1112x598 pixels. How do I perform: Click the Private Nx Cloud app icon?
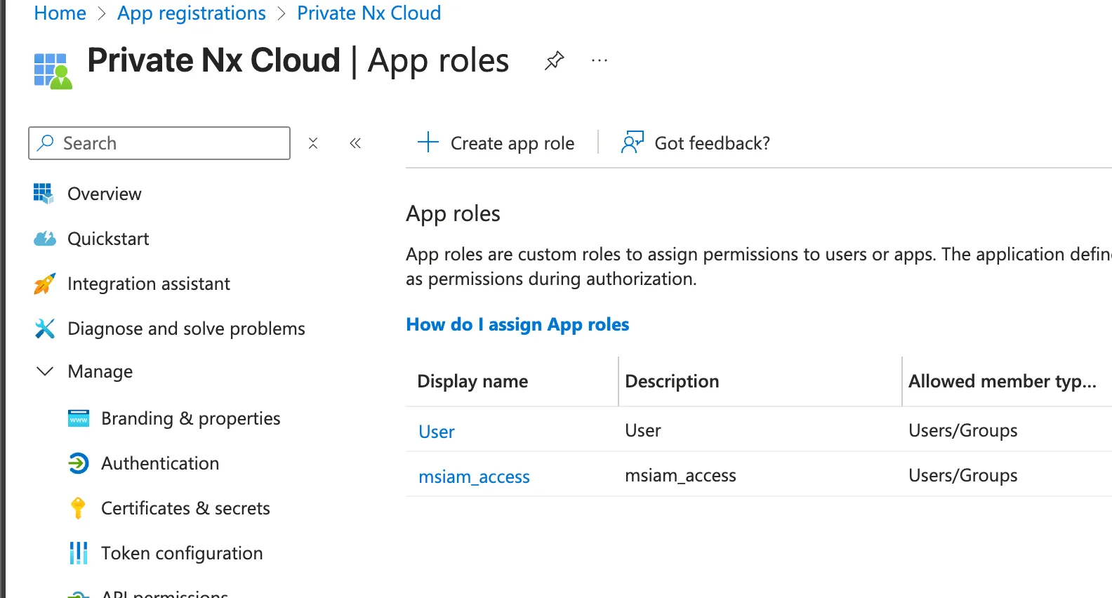pos(53,71)
